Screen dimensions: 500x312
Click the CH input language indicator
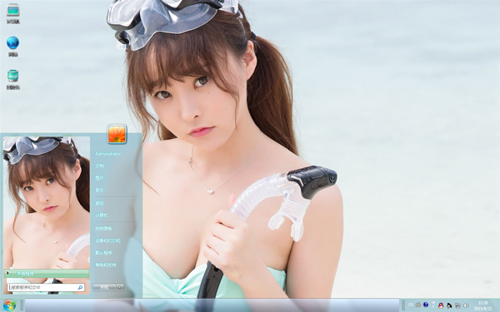[x=410, y=305]
